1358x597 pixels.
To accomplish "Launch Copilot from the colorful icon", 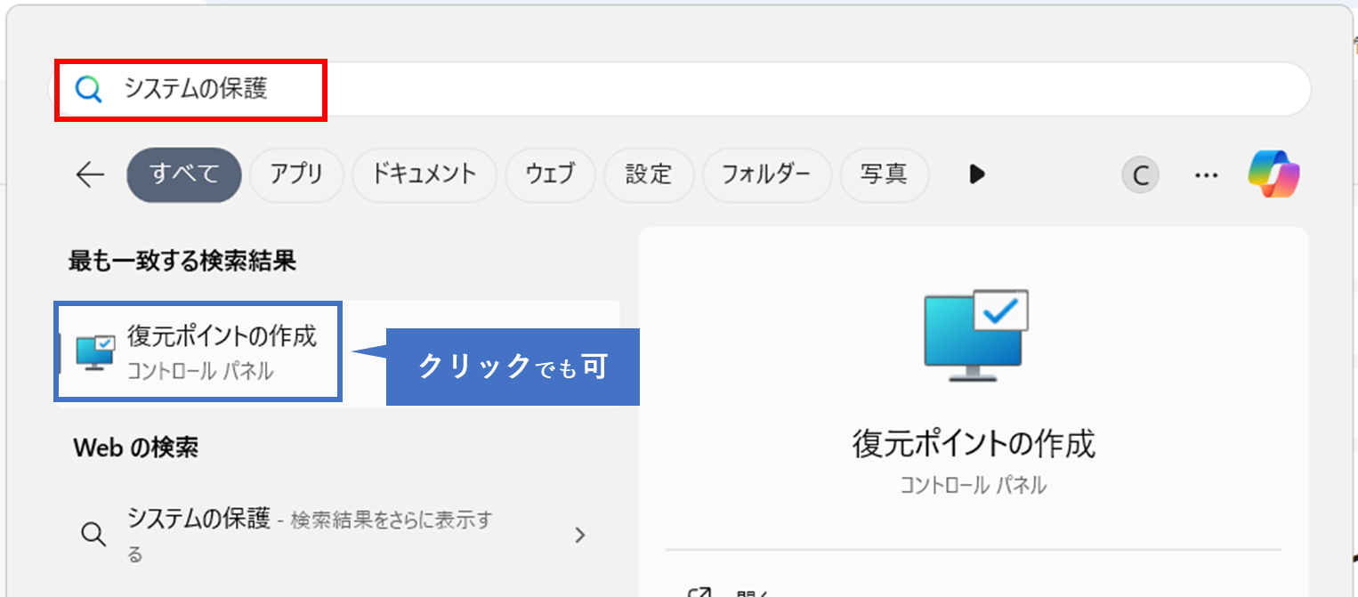I will (1273, 174).
